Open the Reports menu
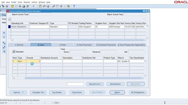This screenshot has height=105, width=188. [27, 2]
